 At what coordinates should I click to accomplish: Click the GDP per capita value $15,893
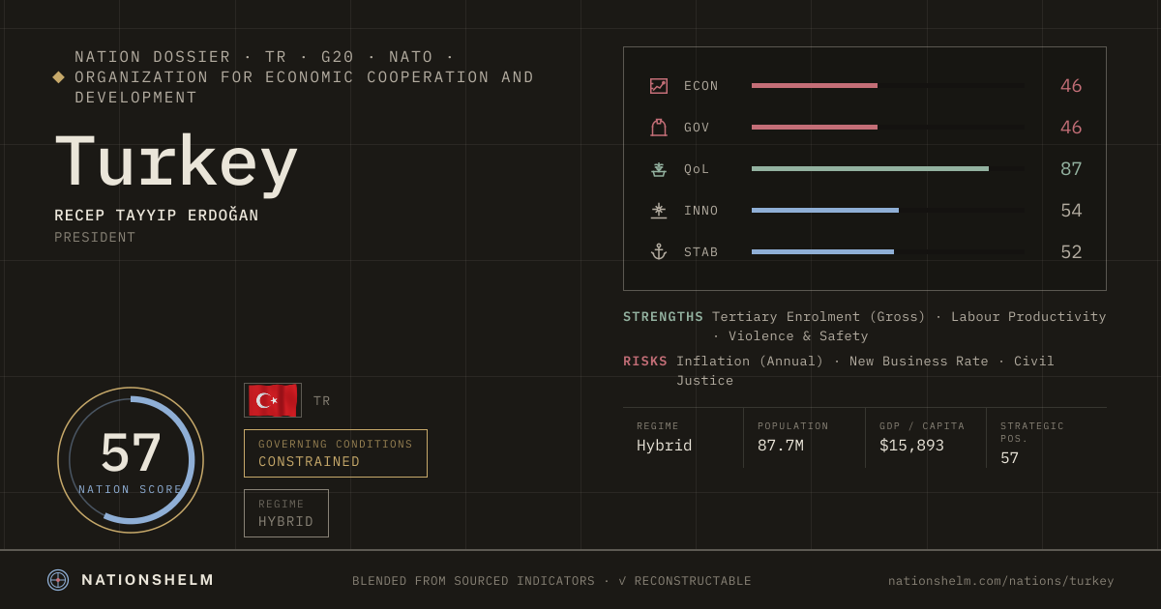point(911,446)
